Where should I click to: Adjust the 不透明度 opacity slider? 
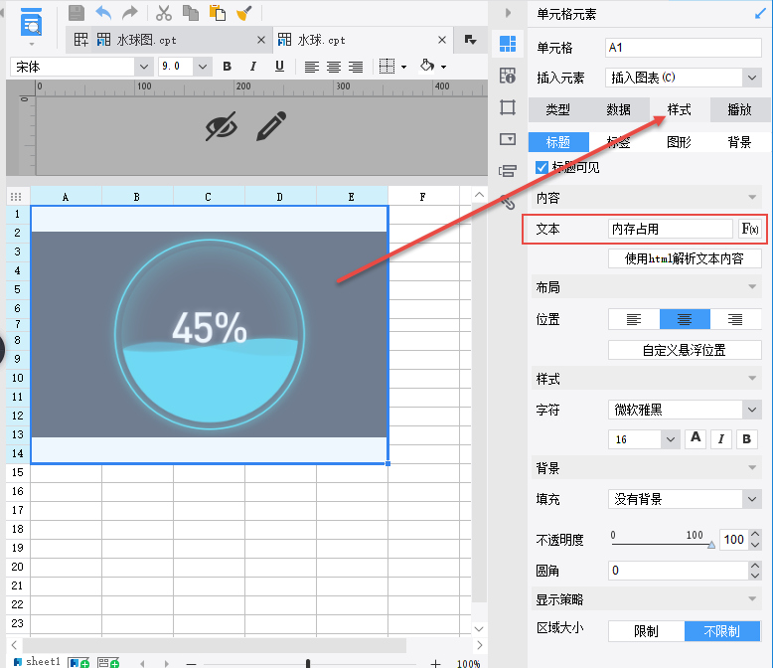point(710,545)
